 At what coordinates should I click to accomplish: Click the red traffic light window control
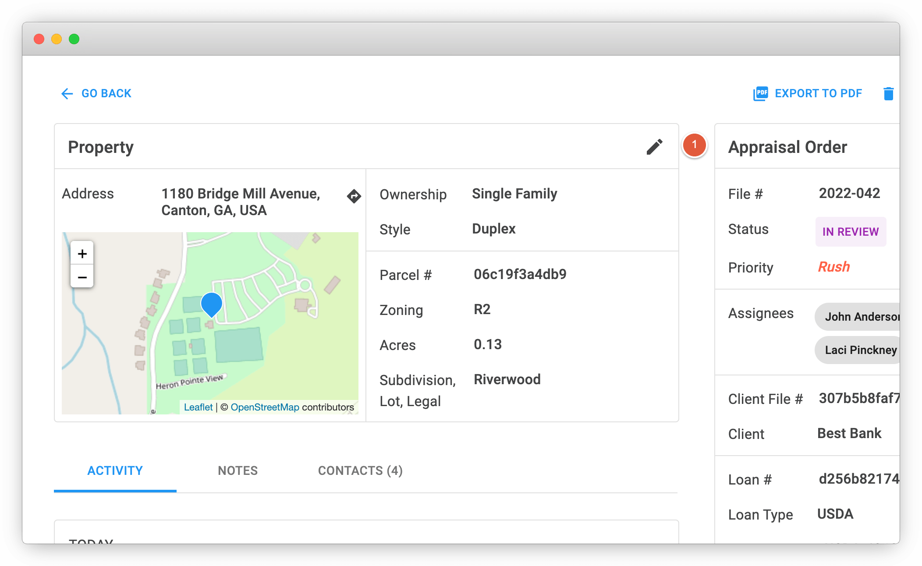click(39, 39)
